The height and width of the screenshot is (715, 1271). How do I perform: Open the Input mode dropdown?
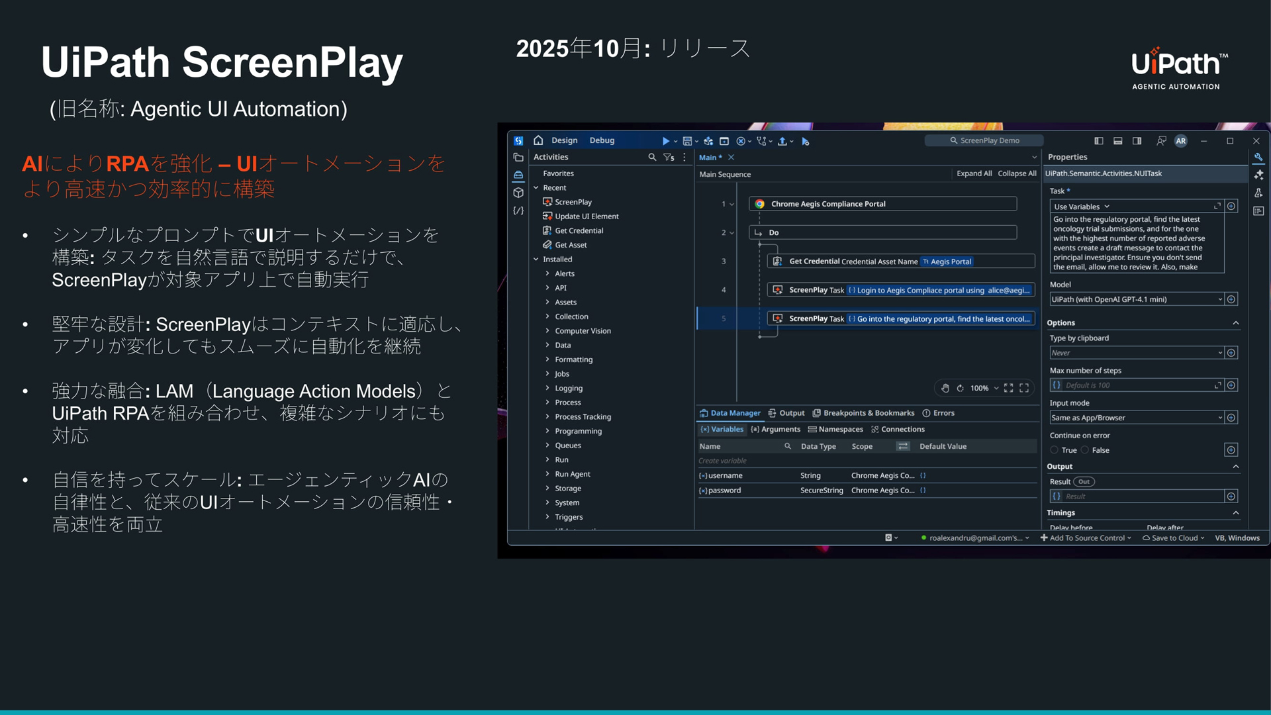pos(1220,418)
